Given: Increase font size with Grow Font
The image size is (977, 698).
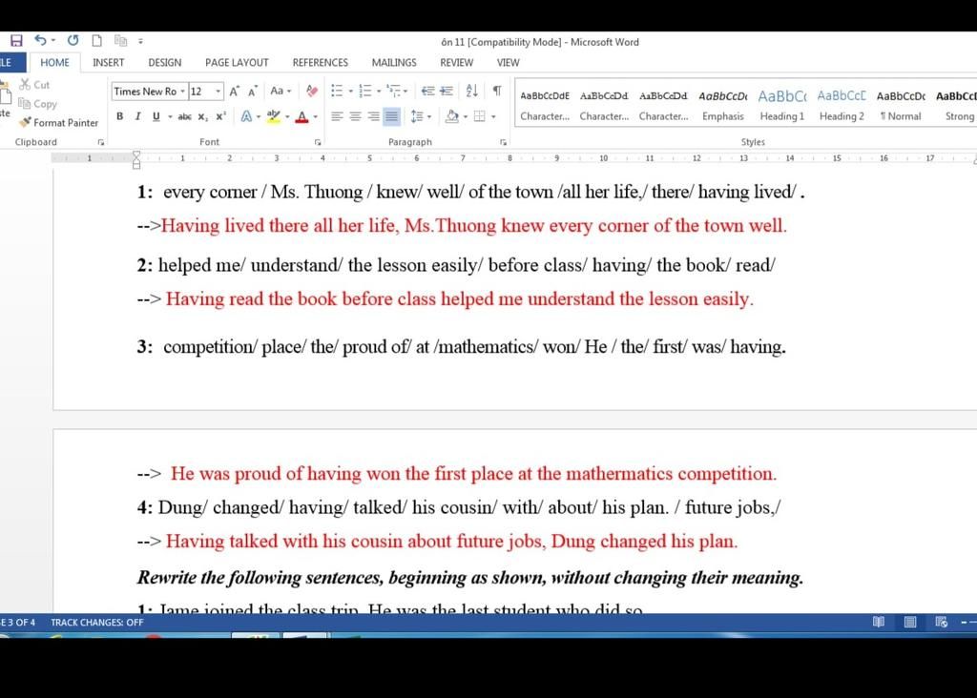Looking at the screenshot, I should 235,92.
